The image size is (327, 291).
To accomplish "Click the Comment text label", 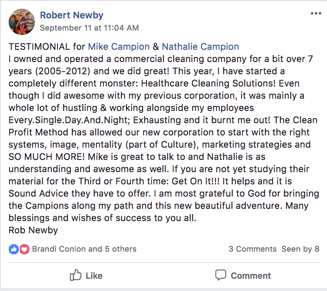I will 251,276.
